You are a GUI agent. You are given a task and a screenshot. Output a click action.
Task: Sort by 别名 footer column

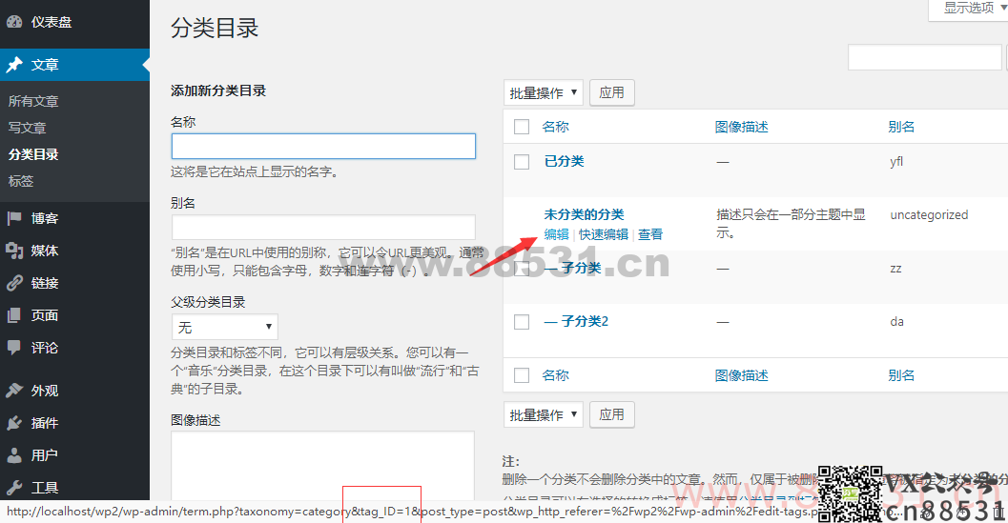(x=901, y=375)
